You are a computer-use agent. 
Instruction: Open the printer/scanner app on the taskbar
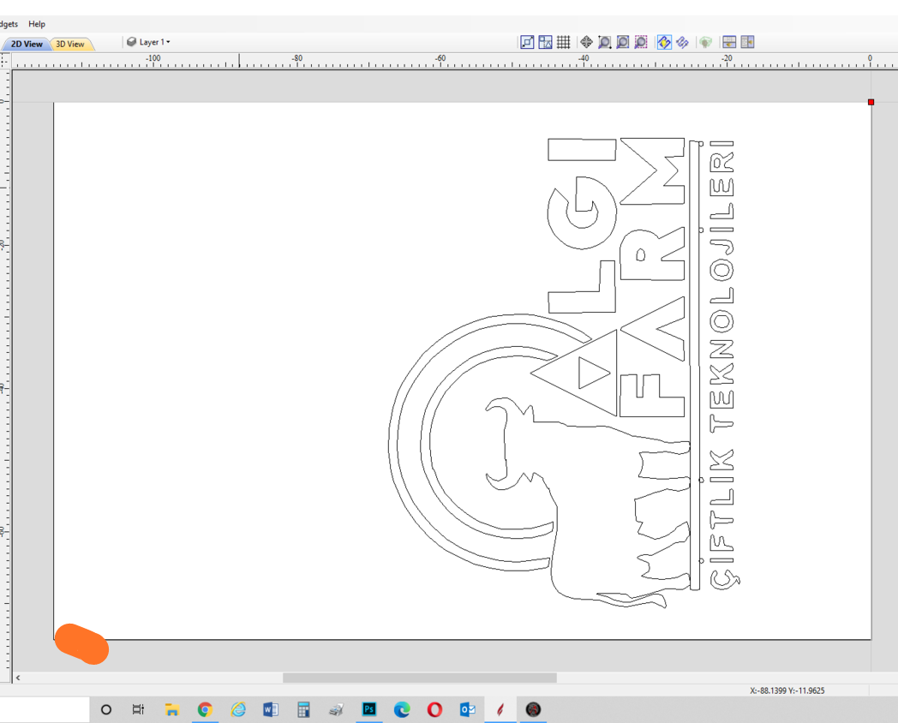(336, 710)
